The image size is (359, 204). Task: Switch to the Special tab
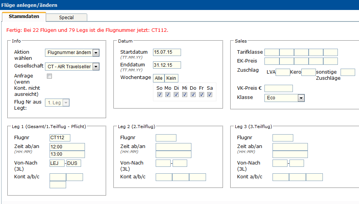pos(66,17)
